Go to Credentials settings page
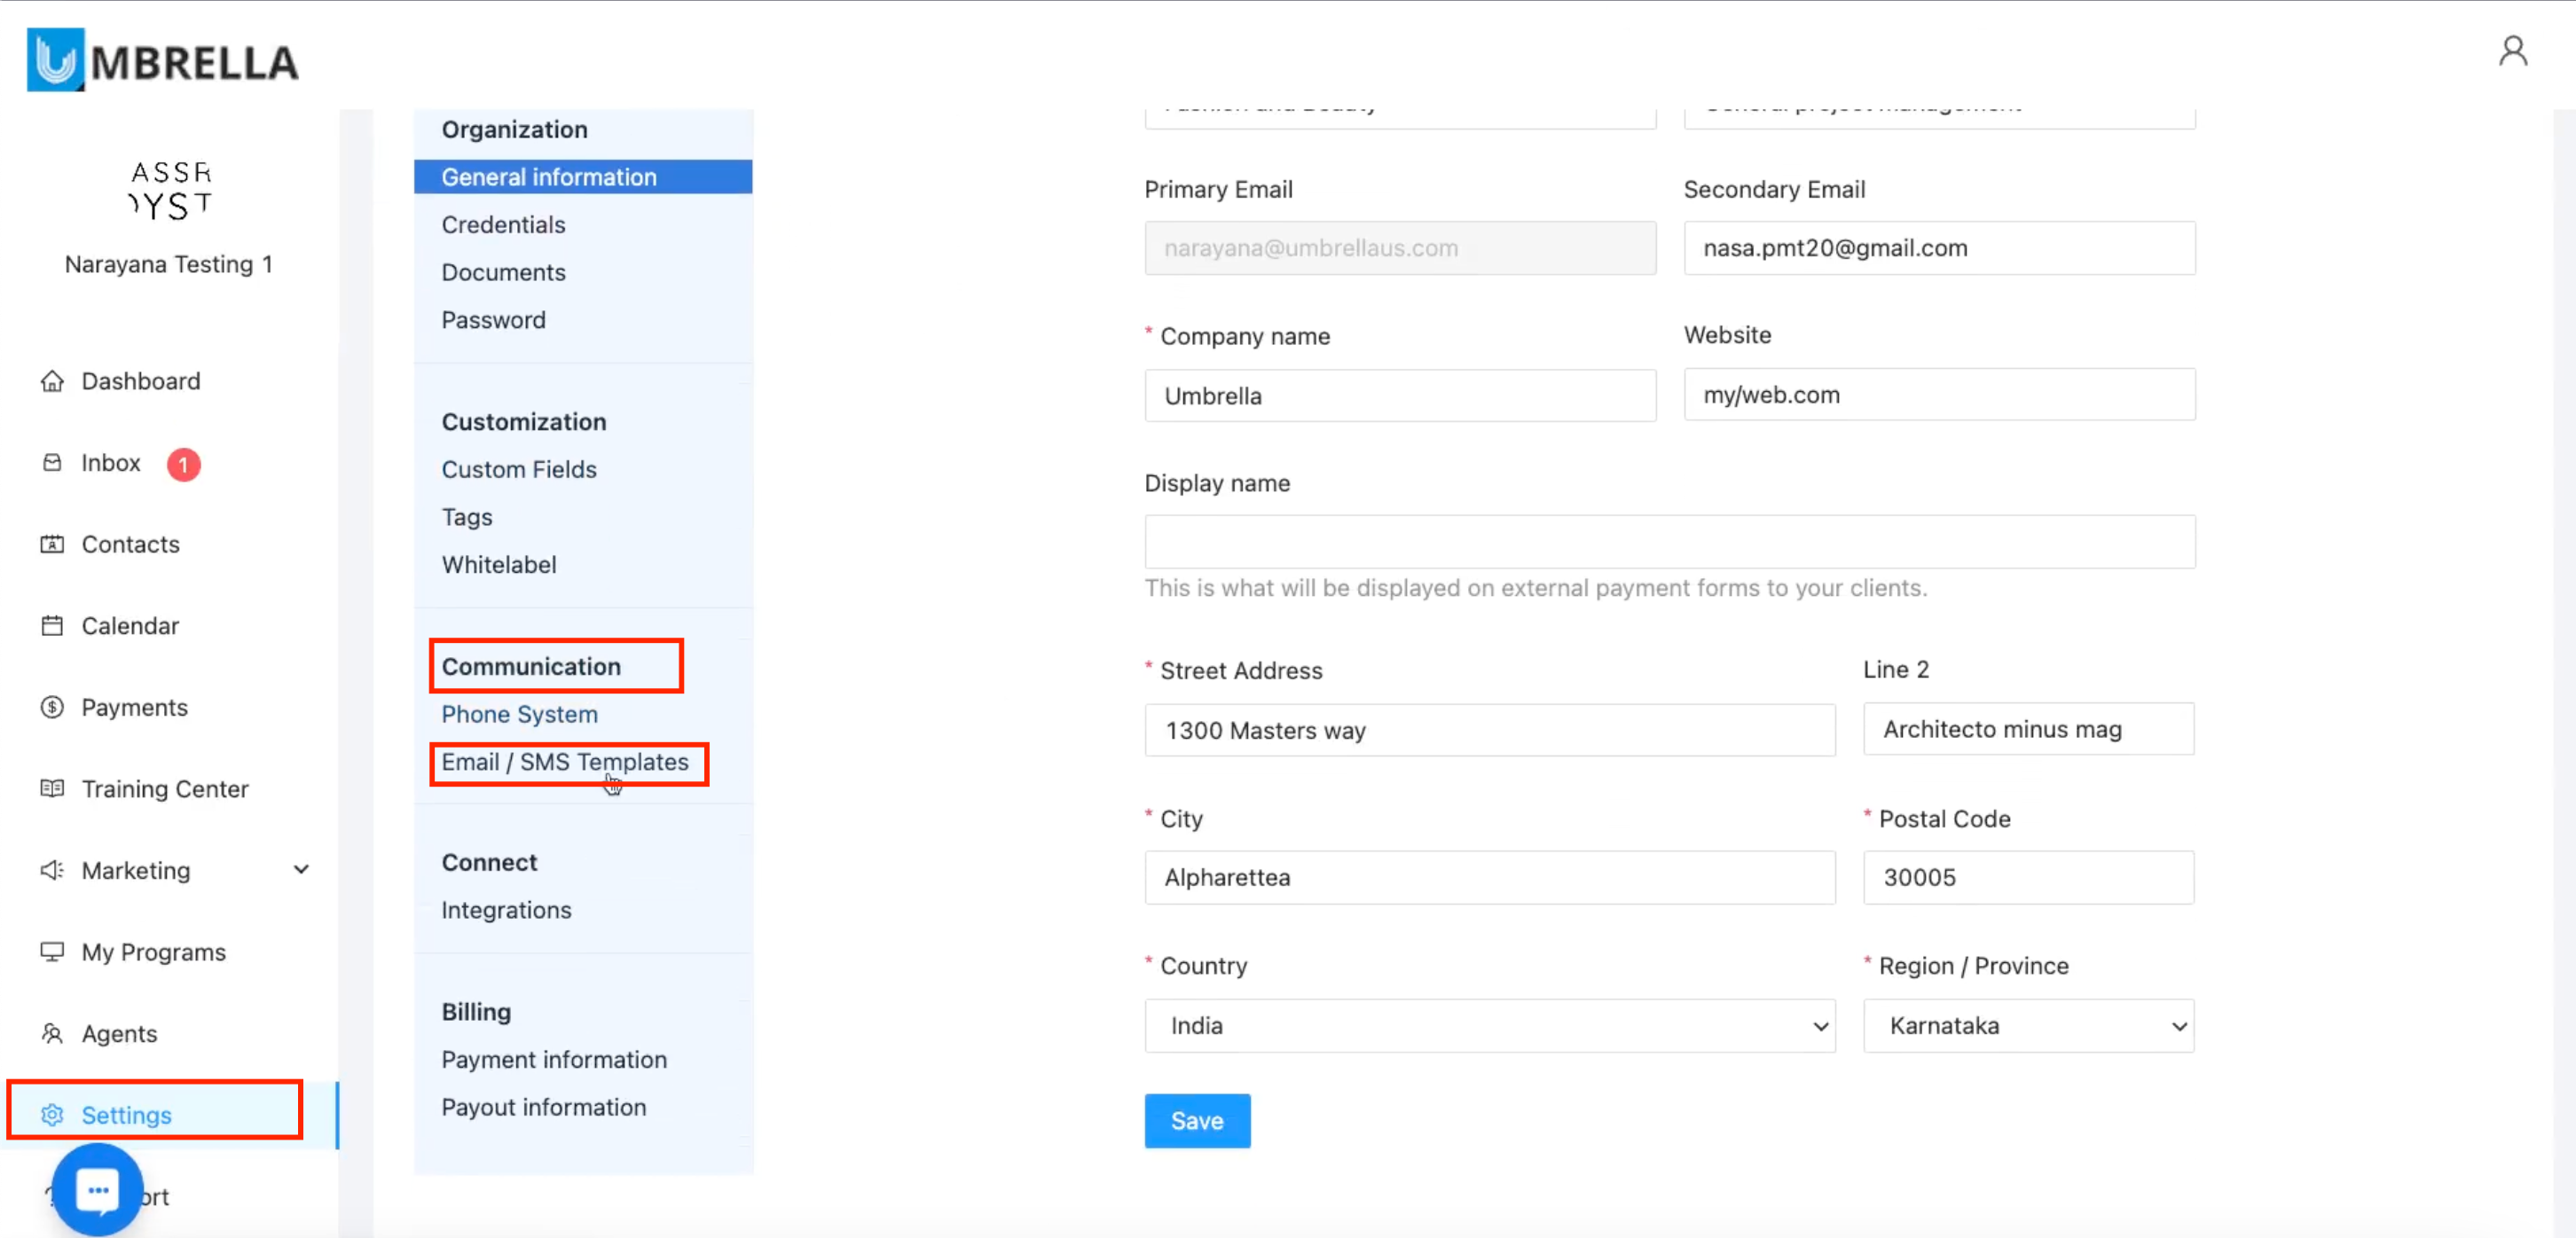The width and height of the screenshot is (2576, 1238). (503, 225)
